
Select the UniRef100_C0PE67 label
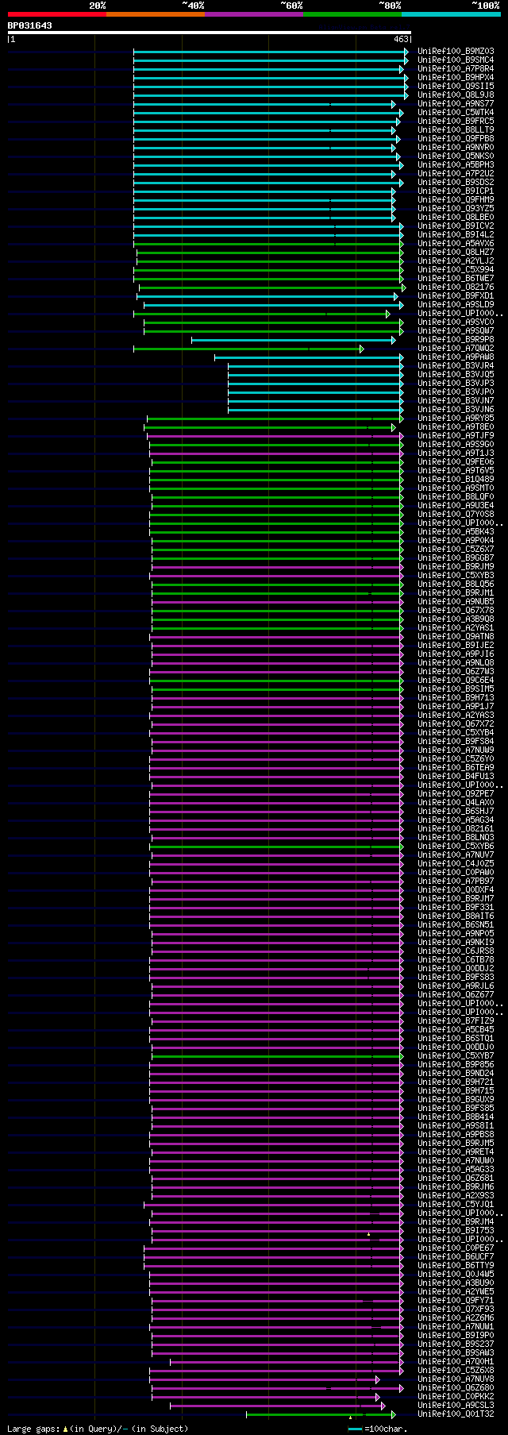(x=456, y=1248)
